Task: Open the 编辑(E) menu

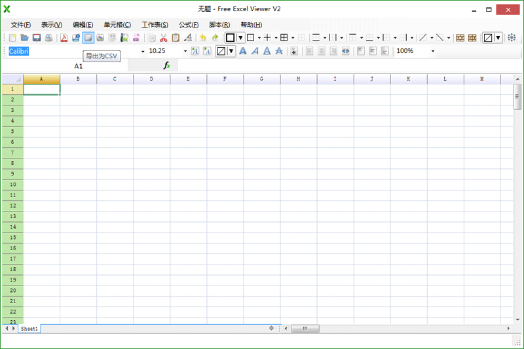Action: point(83,25)
